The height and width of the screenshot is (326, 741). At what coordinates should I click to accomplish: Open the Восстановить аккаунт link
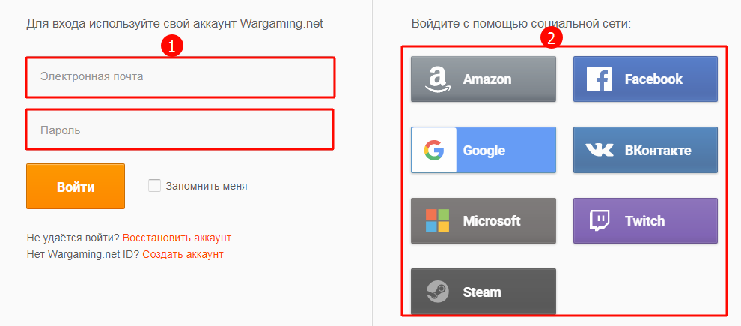pyautogui.click(x=177, y=238)
